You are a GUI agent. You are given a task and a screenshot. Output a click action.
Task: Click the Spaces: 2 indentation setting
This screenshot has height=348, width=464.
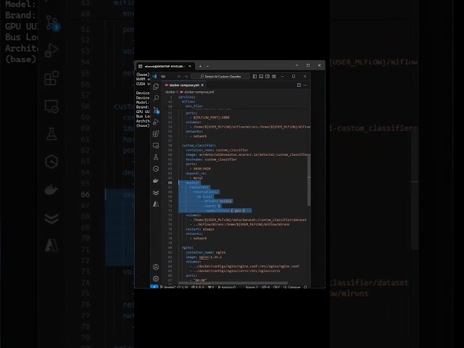pos(252,287)
